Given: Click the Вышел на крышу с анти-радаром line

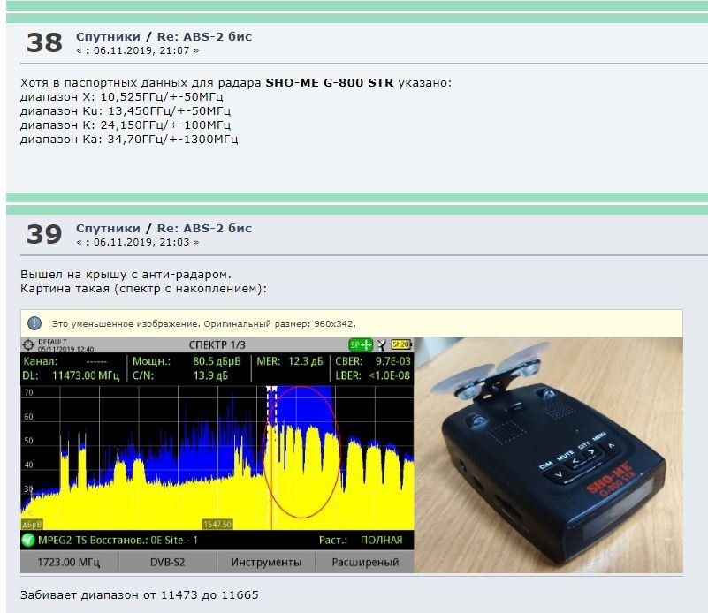Looking at the screenshot, I should point(126,274).
